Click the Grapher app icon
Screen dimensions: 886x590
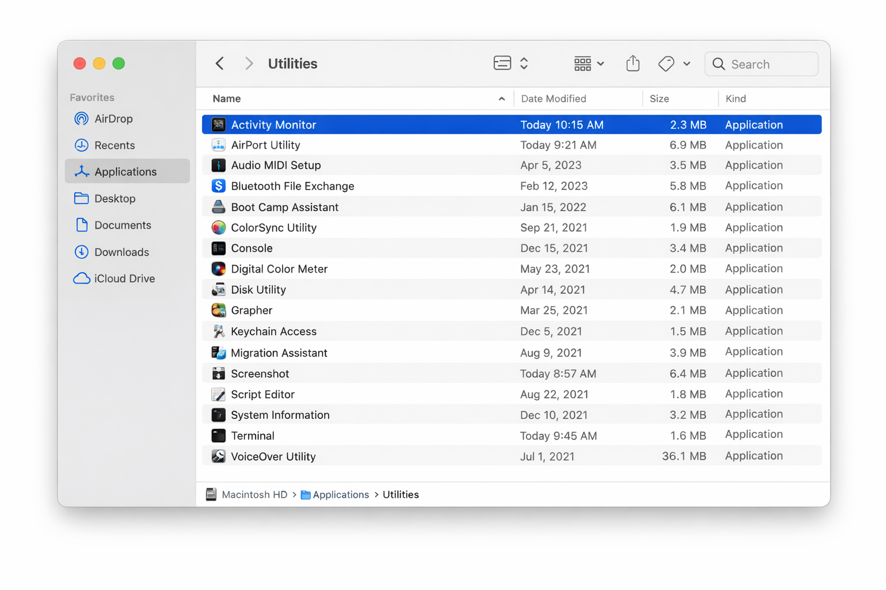(x=218, y=311)
